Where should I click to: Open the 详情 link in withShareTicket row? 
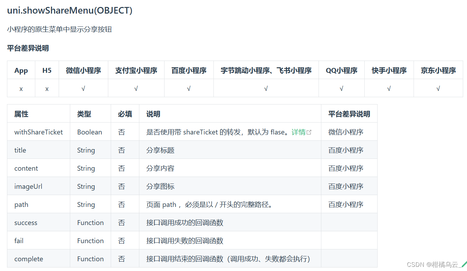click(x=299, y=132)
